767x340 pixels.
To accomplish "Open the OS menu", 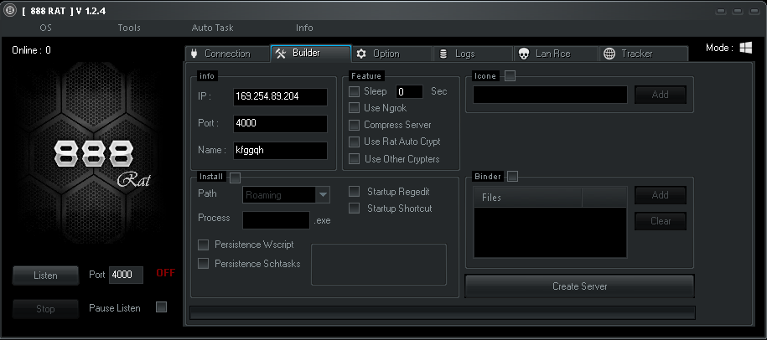I will pyautogui.click(x=45, y=28).
